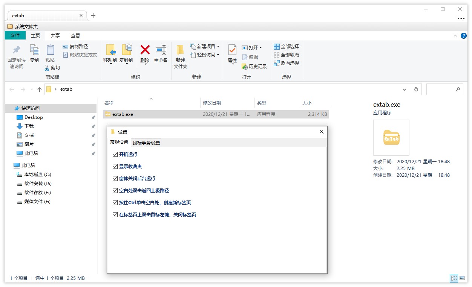Screen dimensions: 472x287
Task: Toggle the 窗体关闭后台运行 checkbox
Action: click(115, 179)
